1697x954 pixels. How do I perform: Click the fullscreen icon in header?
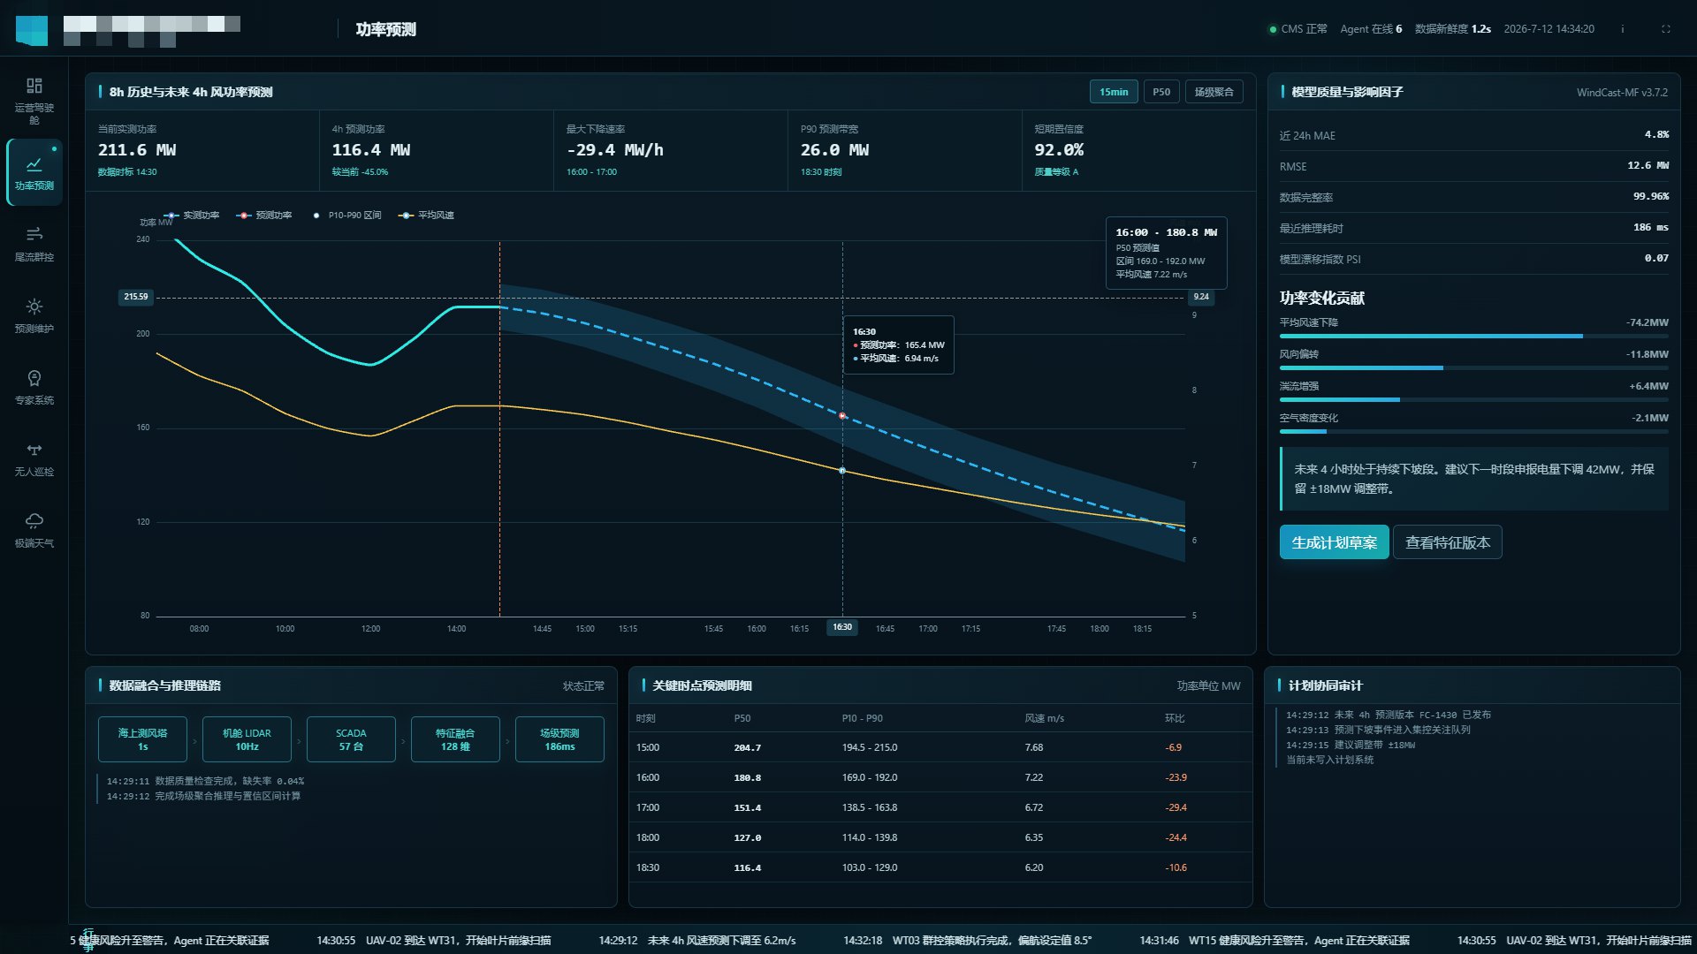point(1666,29)
